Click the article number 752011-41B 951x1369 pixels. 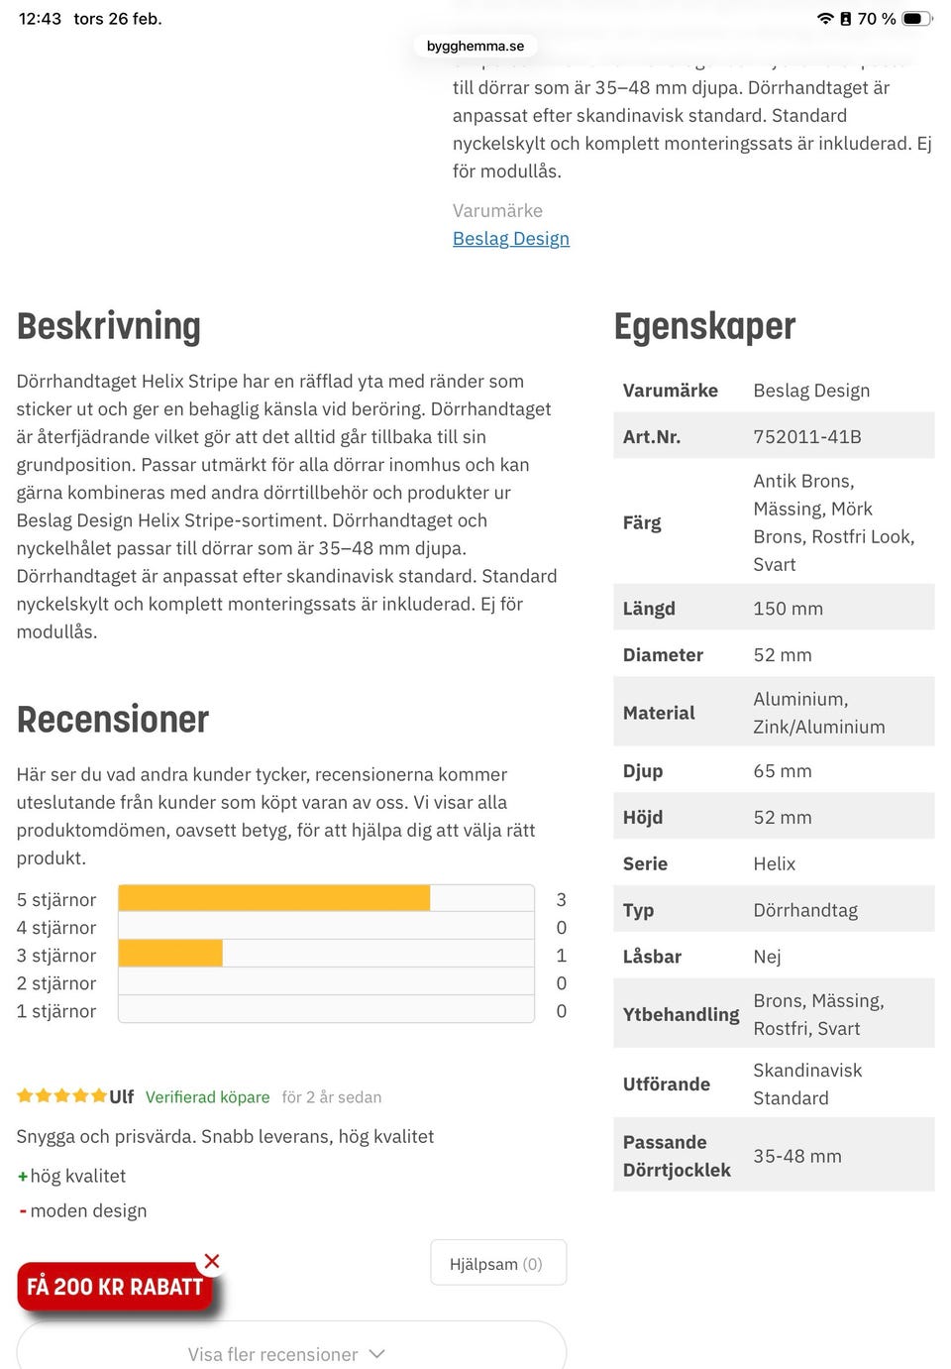point(807,437)
